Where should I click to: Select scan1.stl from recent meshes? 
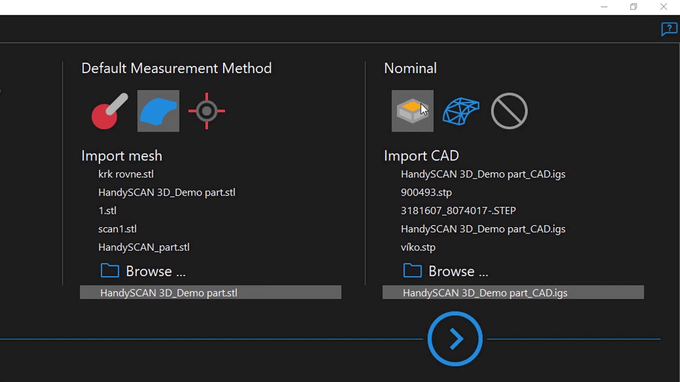pos(117,229)
